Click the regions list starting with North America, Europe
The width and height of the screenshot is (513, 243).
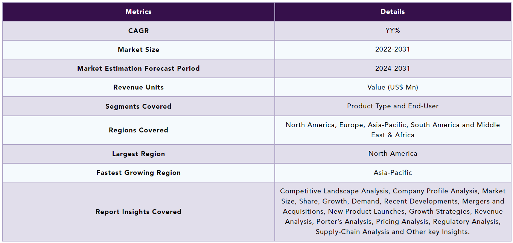point(393,130)
